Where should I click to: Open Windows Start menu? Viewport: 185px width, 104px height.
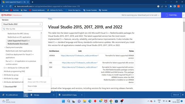tap(63, 101)
